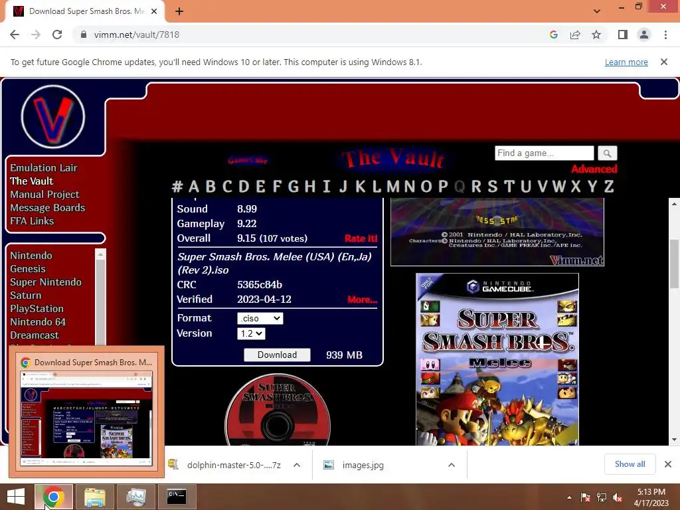The width and height of the screenshot is (680, 510).
Task: Open Message Boards section
Action: point(48,208)
